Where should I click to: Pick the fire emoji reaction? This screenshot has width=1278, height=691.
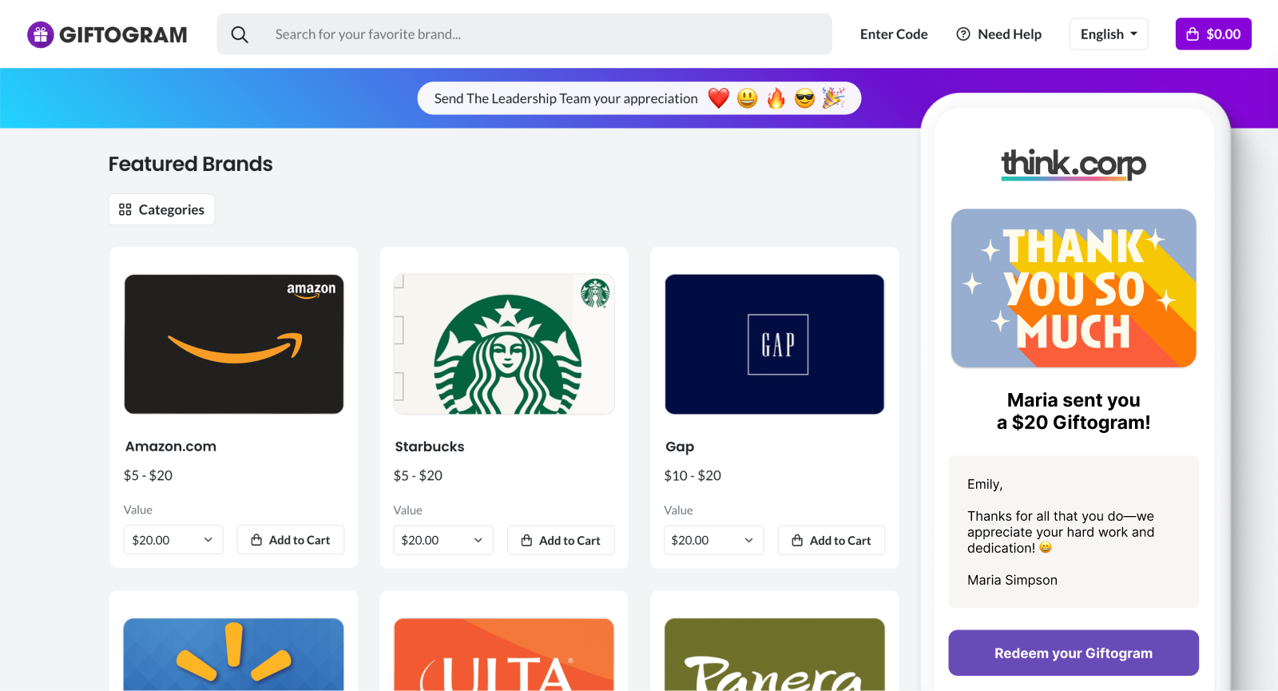[x=776, y=98]
